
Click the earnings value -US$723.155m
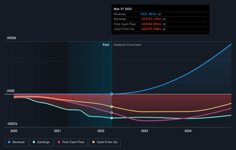[151, 19]
